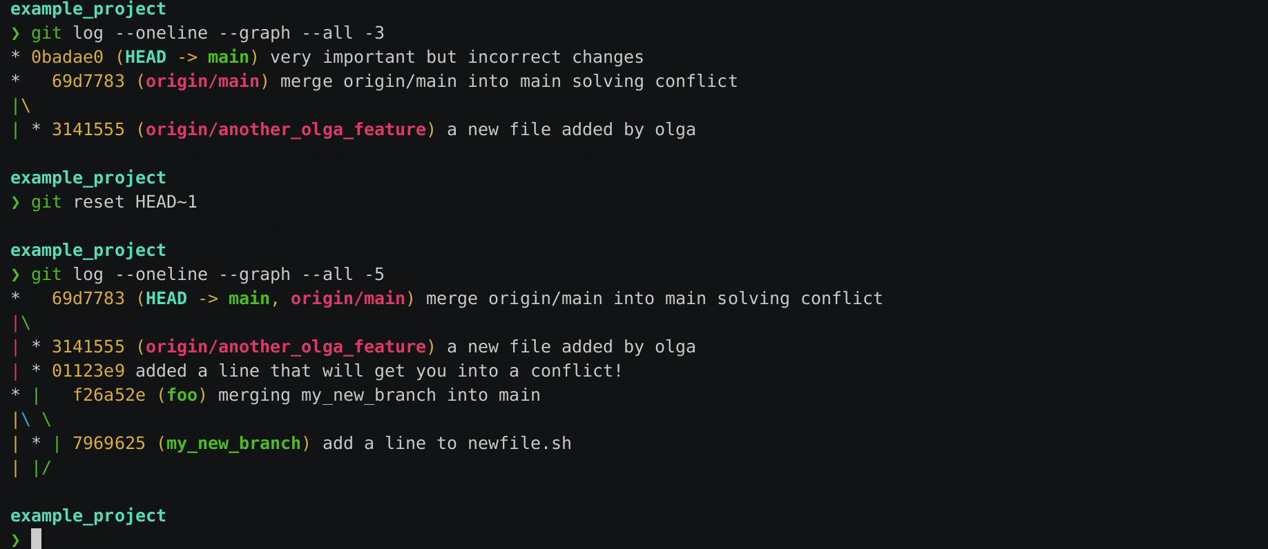
Task: Click the first git log command line
Action: [x=207, y=33]
